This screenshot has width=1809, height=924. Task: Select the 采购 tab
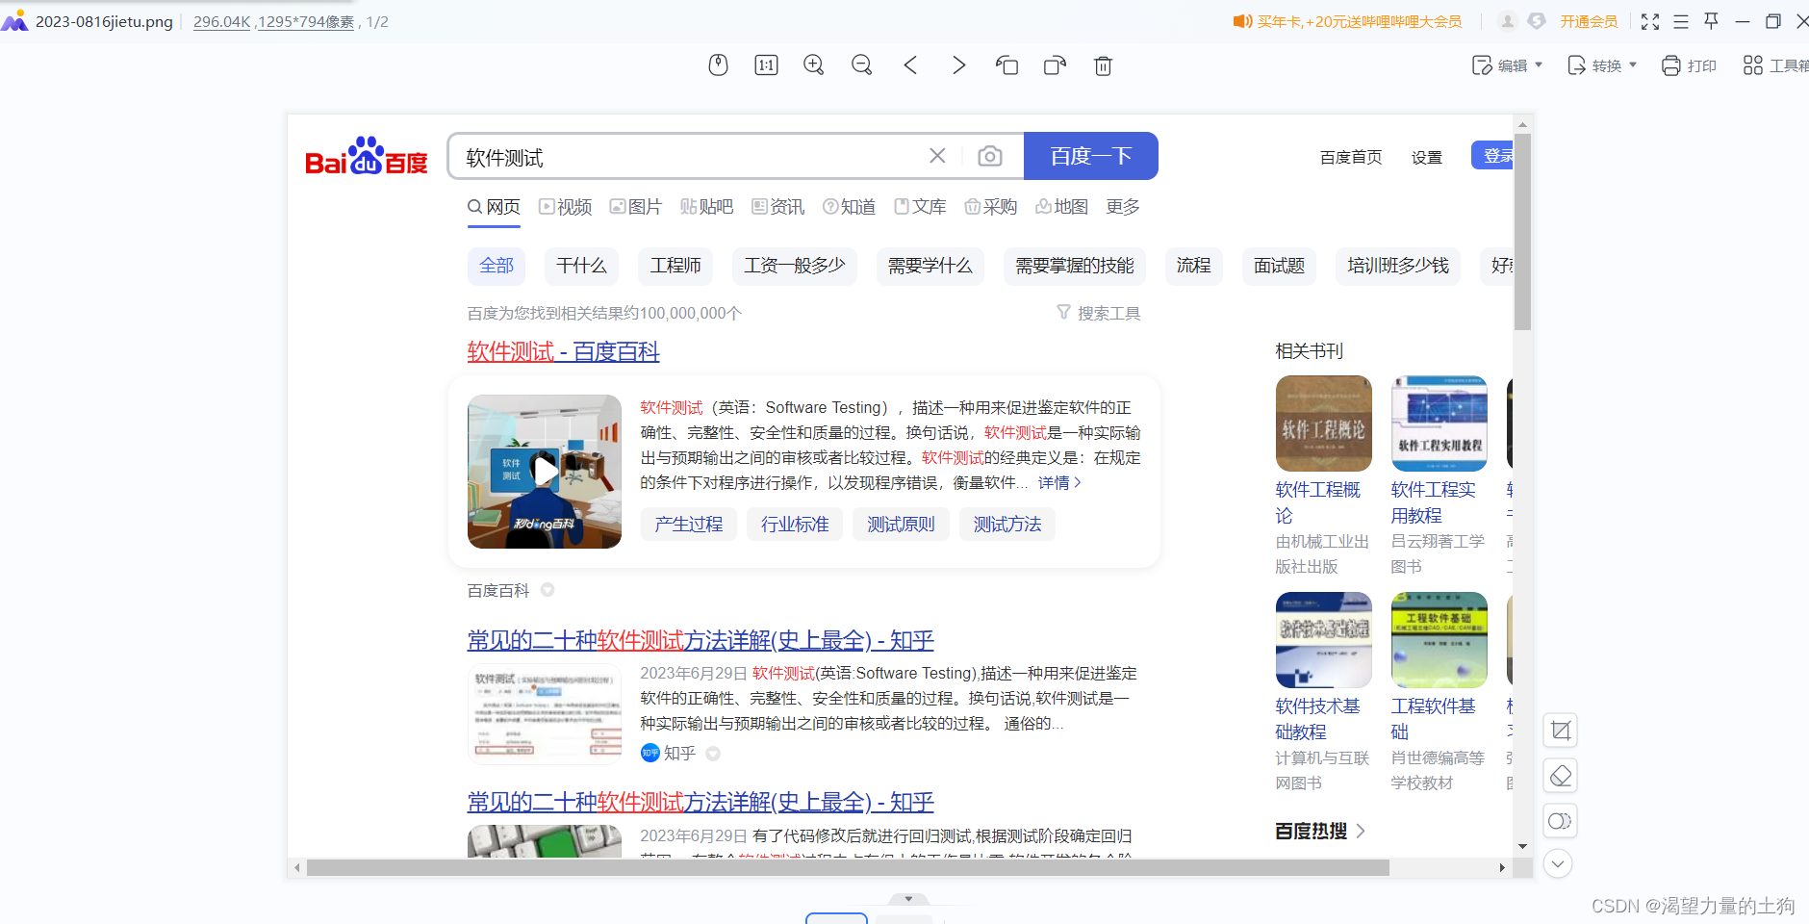pos(991,207)
